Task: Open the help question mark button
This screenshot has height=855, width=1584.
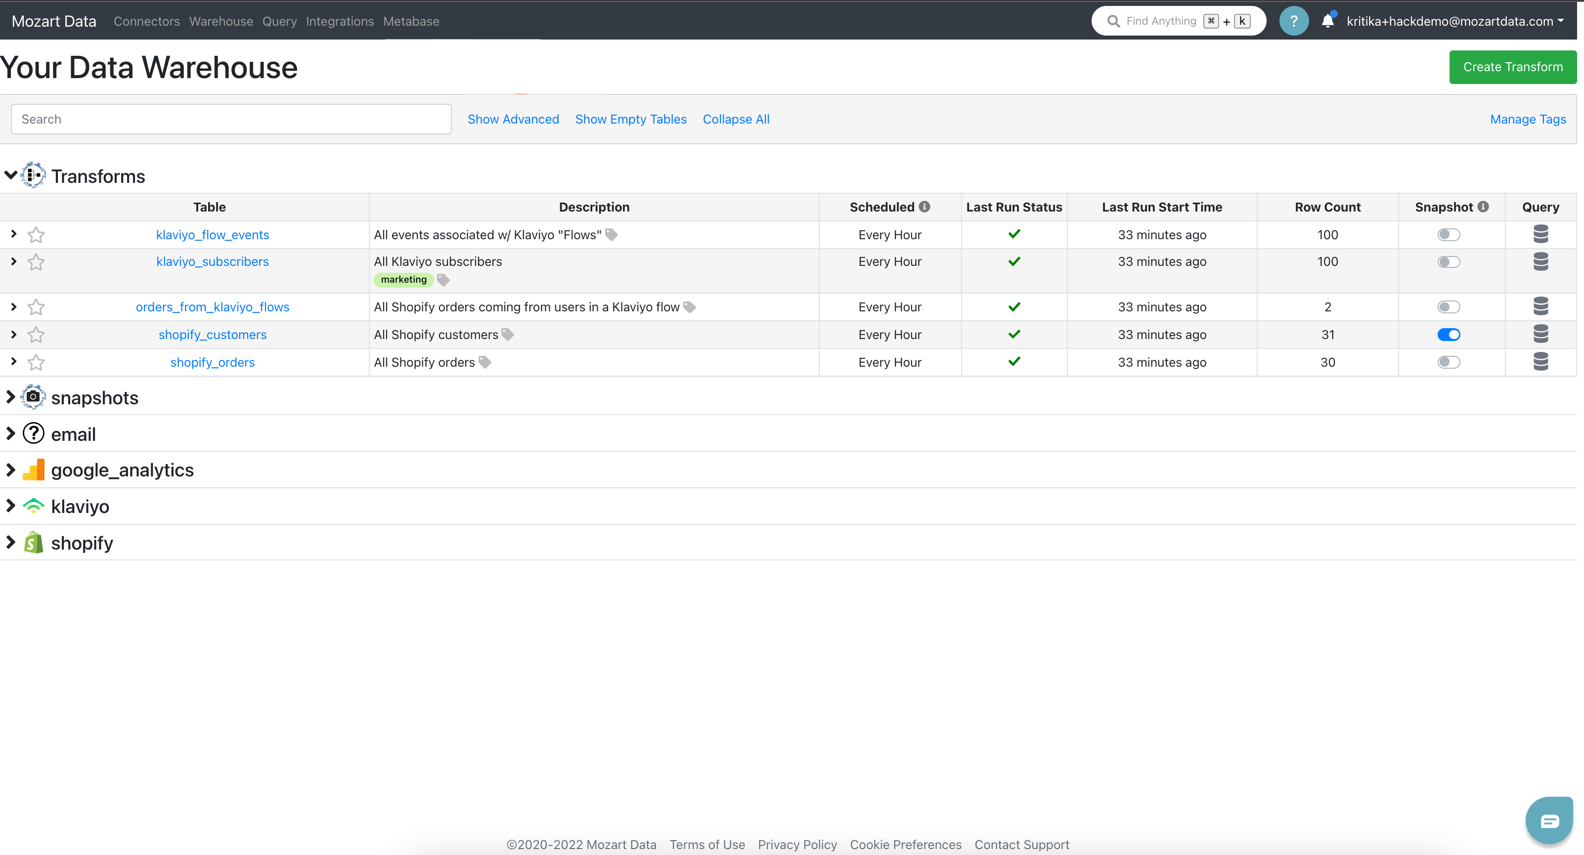Action: (1294, 21)
